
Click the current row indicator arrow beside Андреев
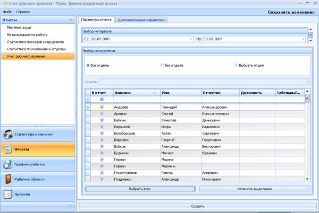(x=88, y=107)
